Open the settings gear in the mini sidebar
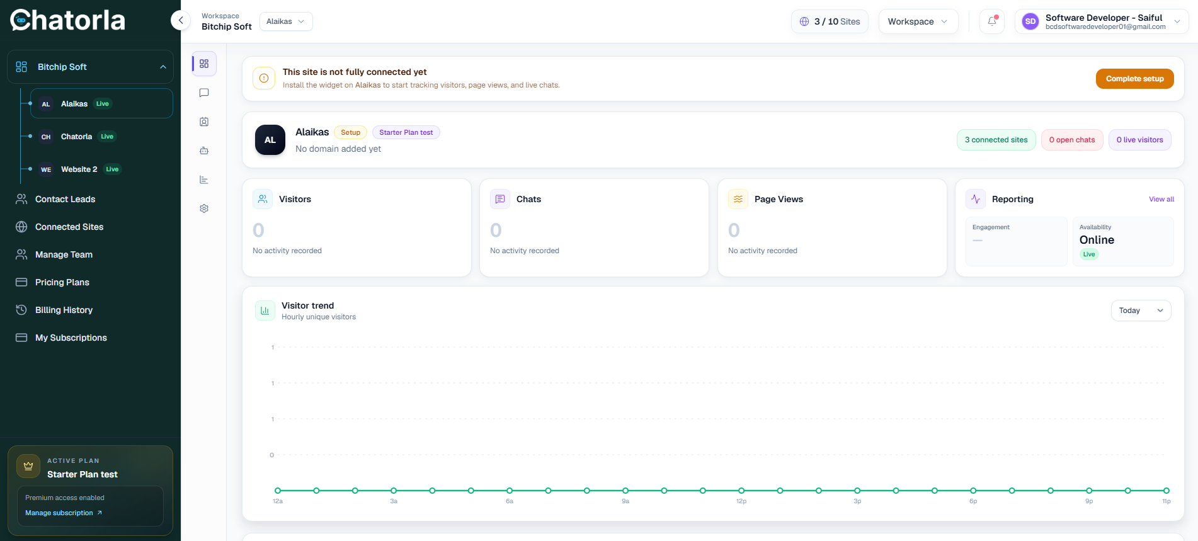The image size is (1198, 541). click(x=204, y=208)
